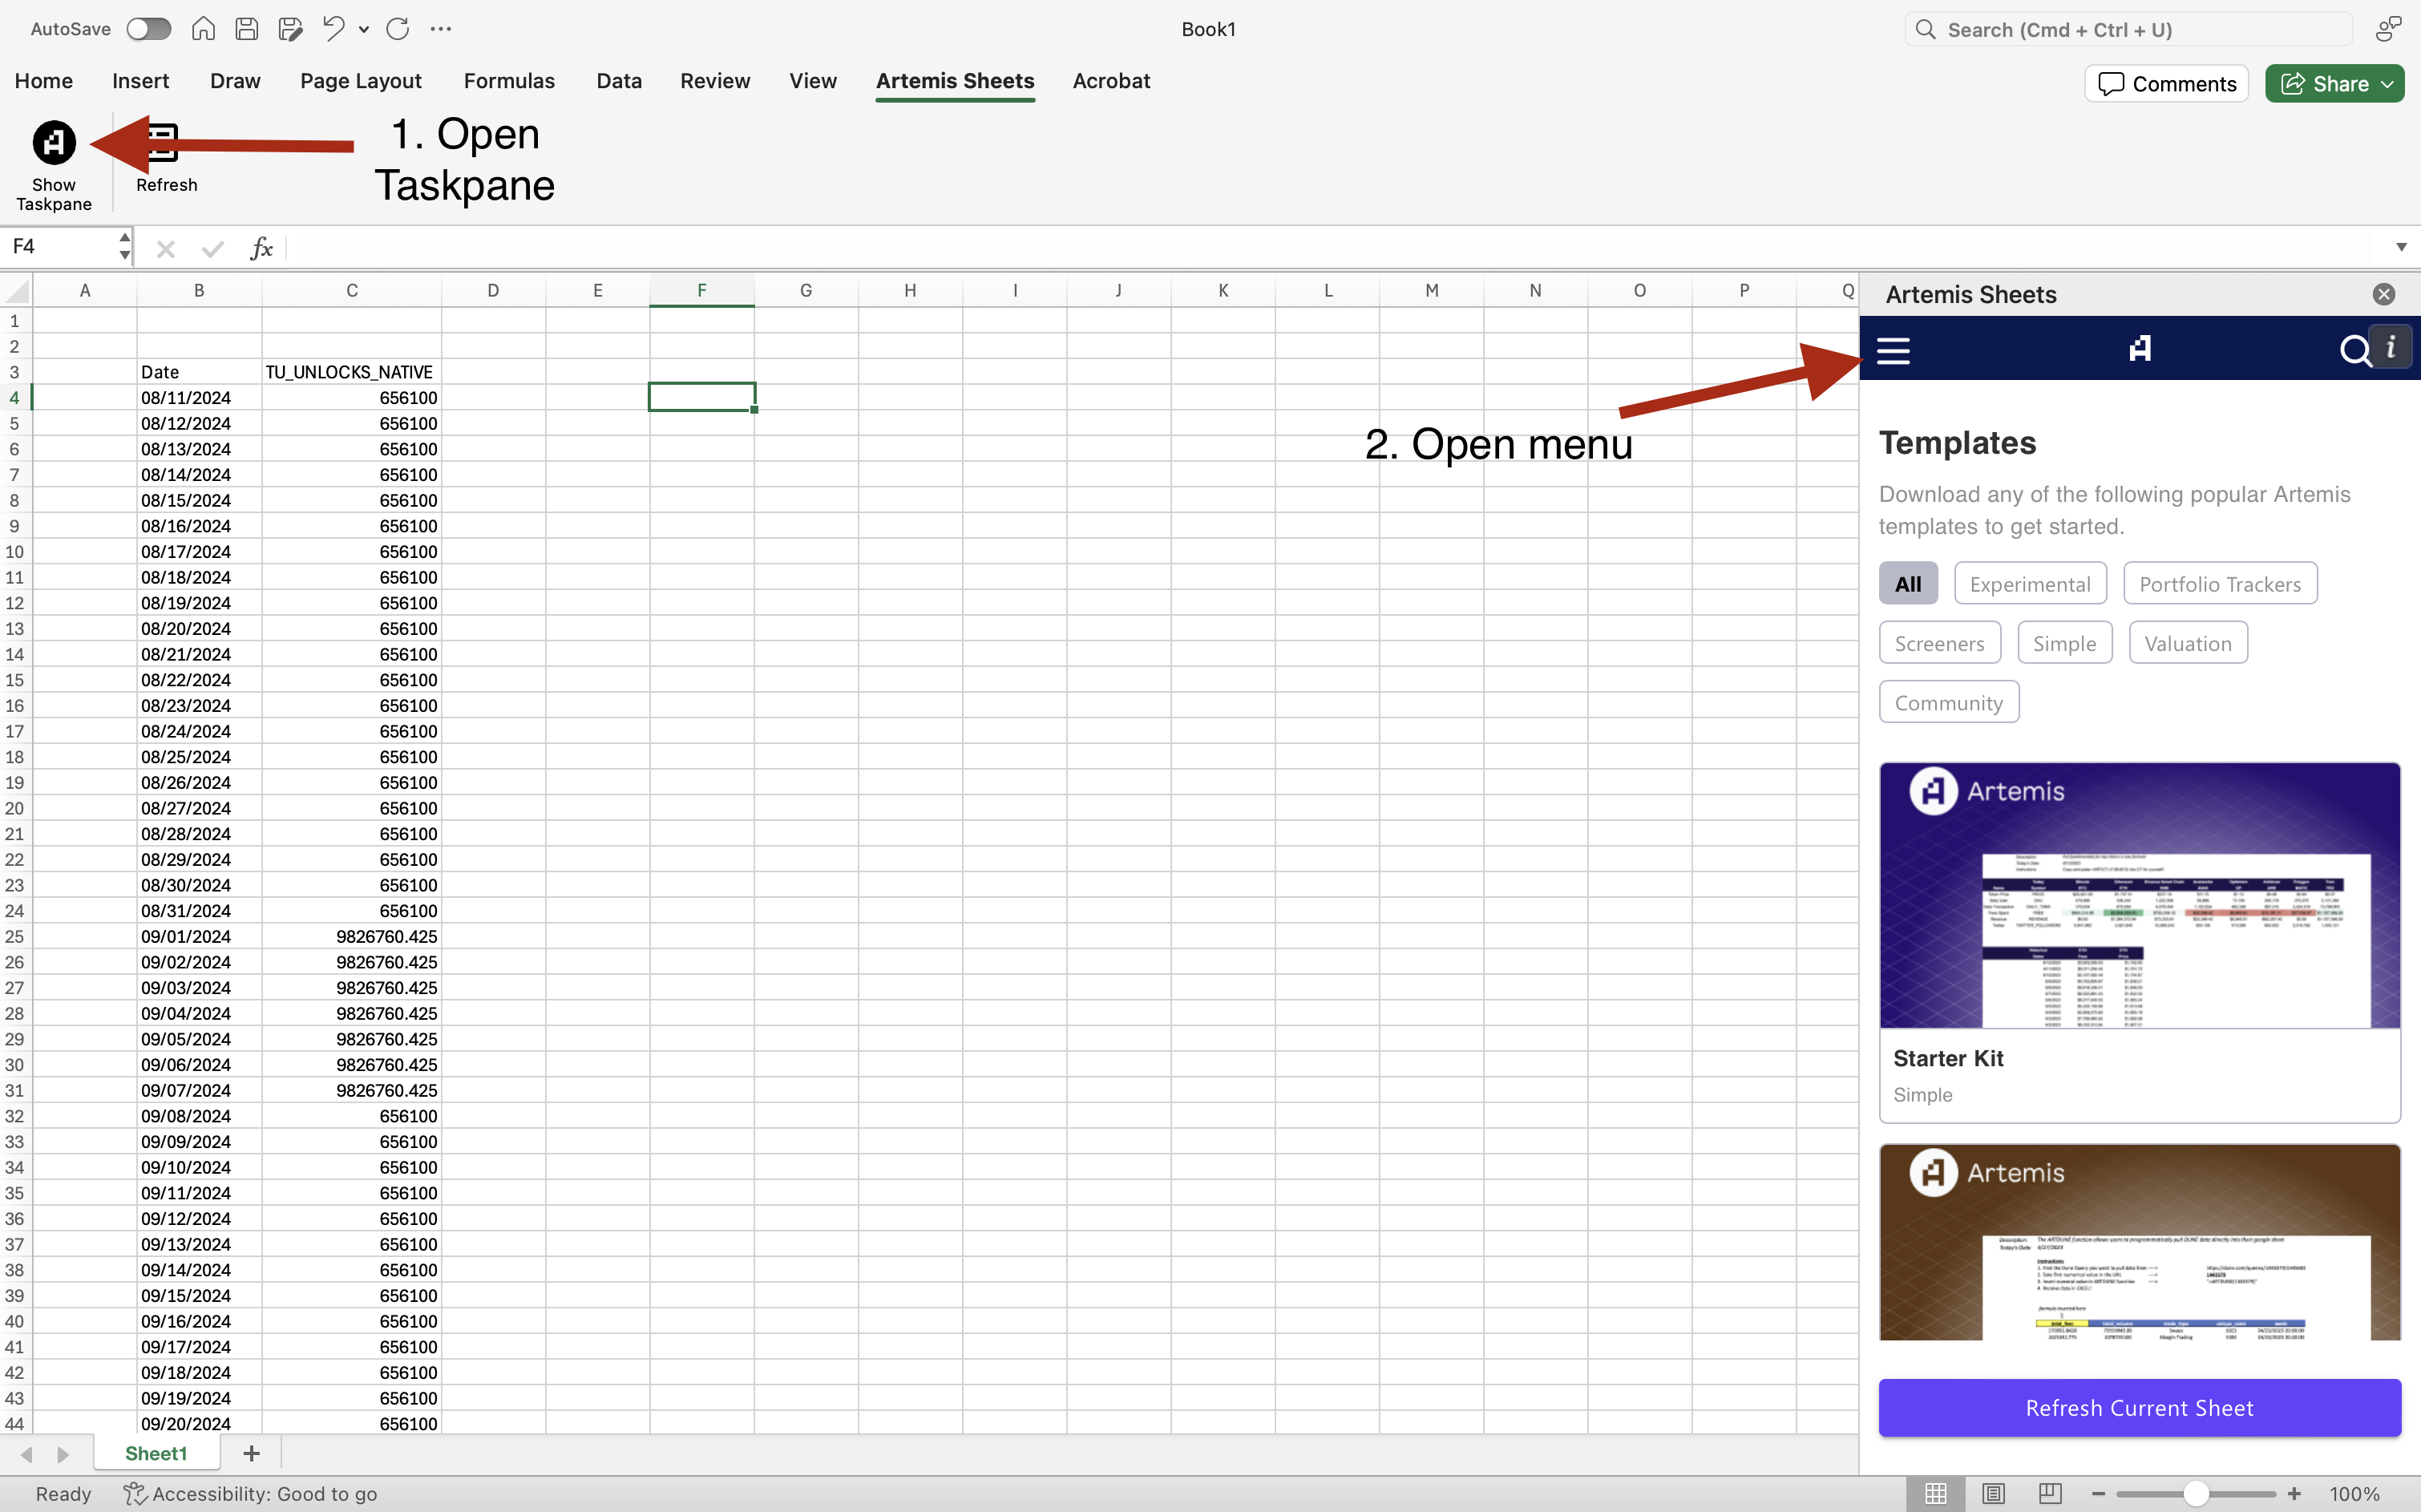Switch to the Home ribbon tab

44,81
